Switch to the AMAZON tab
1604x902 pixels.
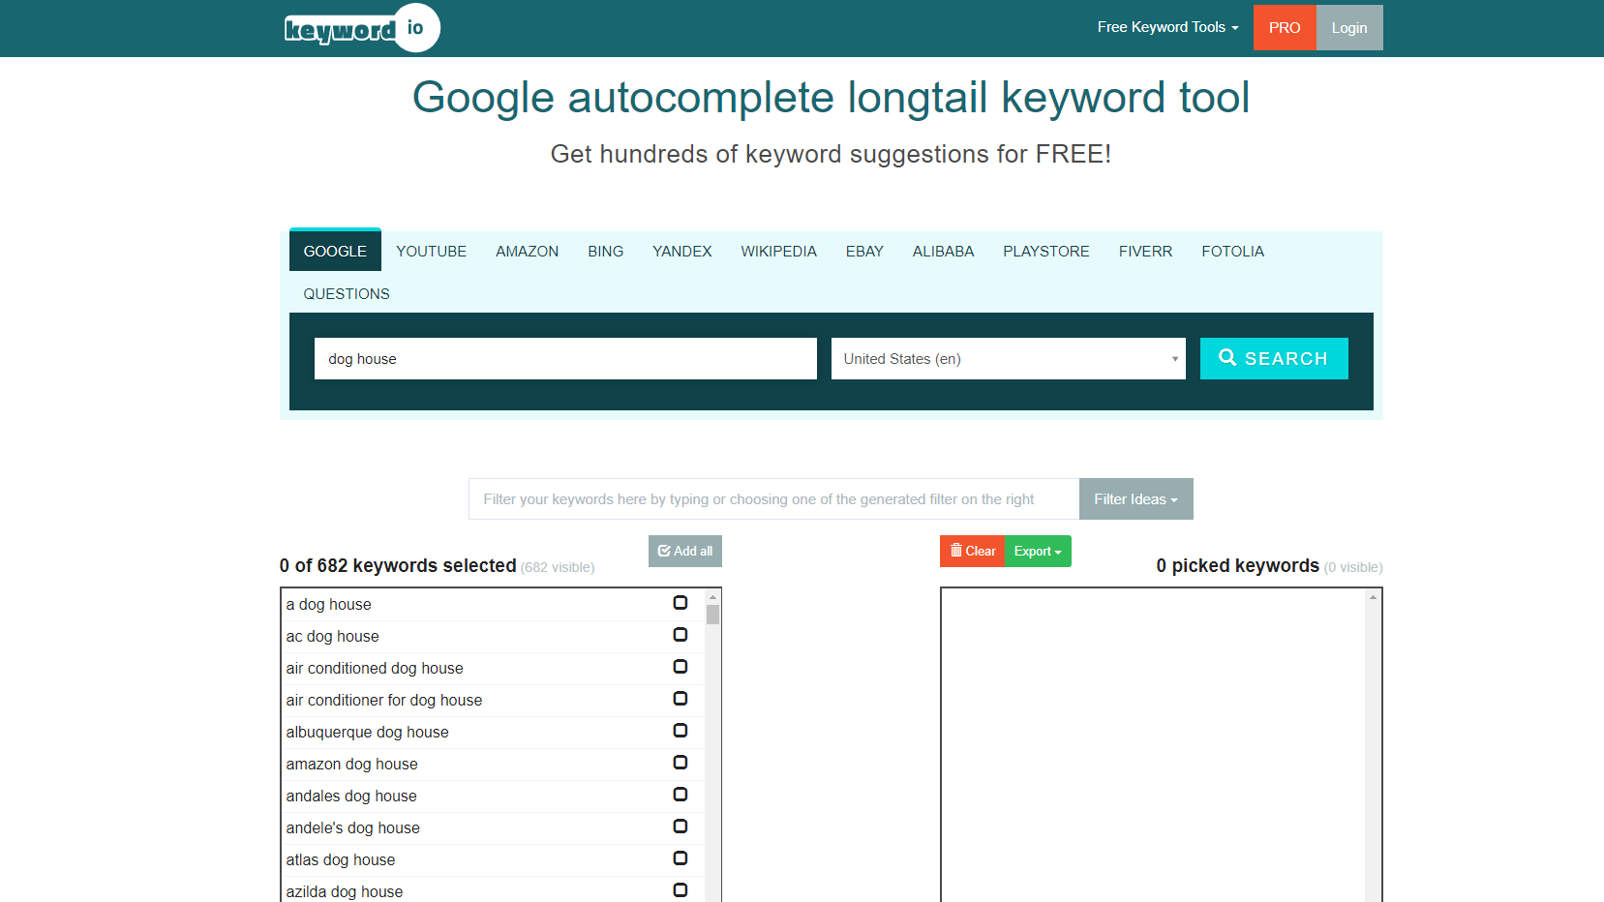click(x=527, y=251)
